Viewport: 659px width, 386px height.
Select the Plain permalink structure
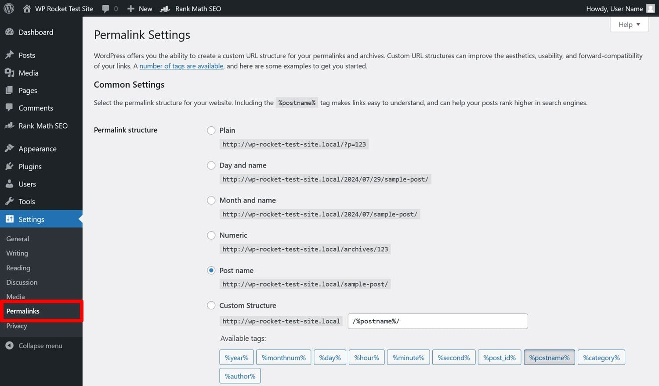click(x=211, y=130)
